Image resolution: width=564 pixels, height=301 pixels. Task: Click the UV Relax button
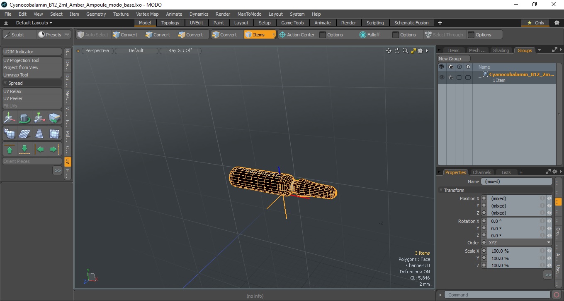32,91
